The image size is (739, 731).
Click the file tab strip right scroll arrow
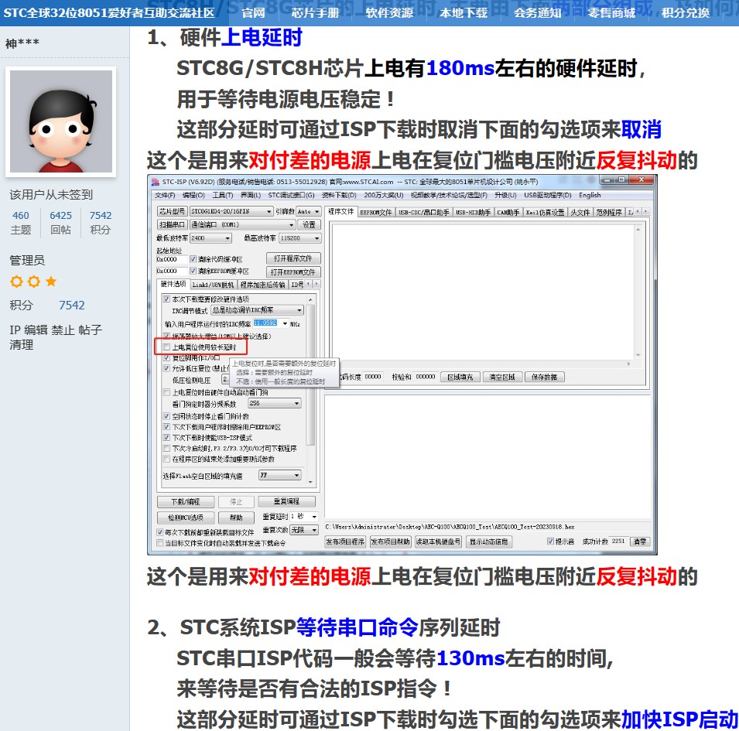coord(645,211)
